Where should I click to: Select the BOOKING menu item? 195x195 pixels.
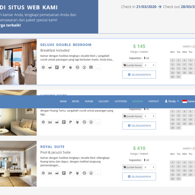(138, 101)
